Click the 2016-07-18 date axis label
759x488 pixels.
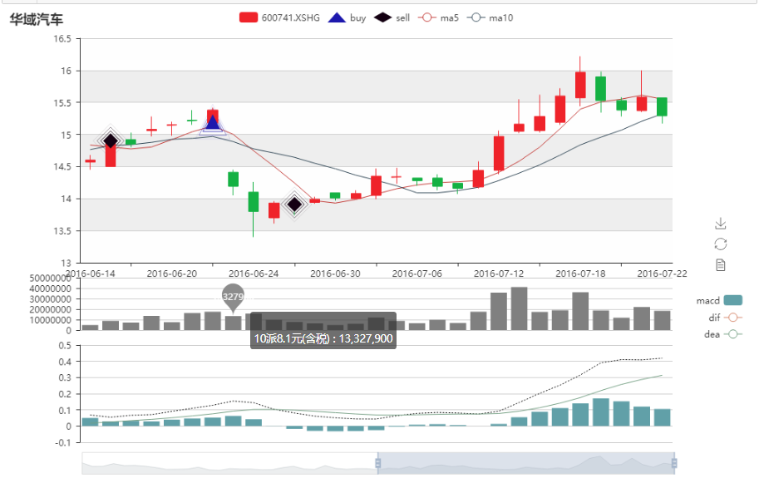[x=580, y=274]
